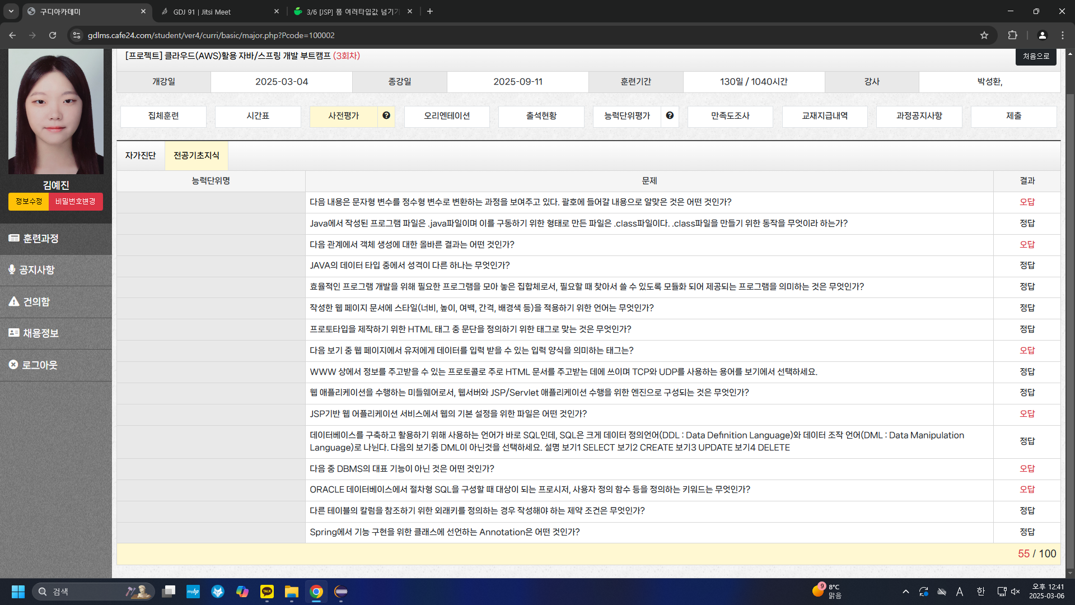Click 로그아웃 in the sidebar
This screenshot has width=1075, height=605.
point(39,365)
